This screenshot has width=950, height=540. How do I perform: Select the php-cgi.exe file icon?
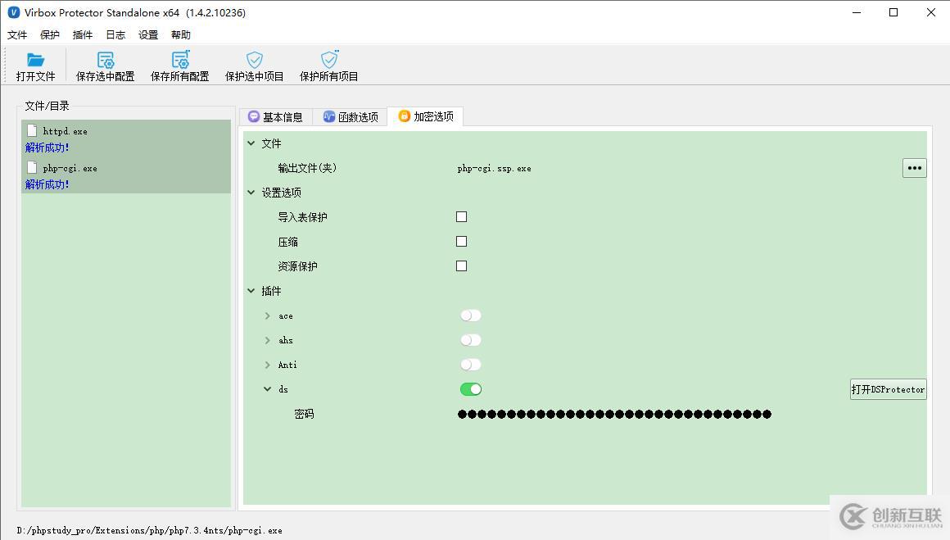coord(32,167)
